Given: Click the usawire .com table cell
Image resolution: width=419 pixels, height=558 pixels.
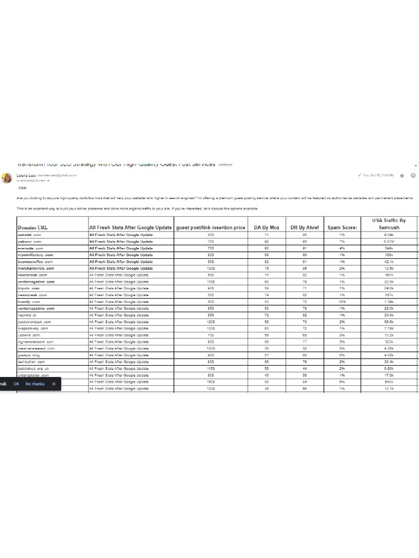Looking at the screenshot, I should coord(53,335).
